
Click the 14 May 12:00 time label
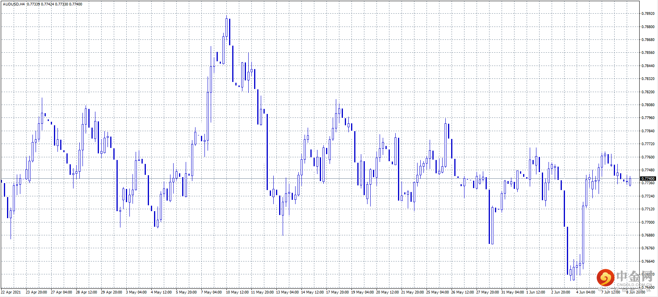pyautogui.click(x=312, y=292)
